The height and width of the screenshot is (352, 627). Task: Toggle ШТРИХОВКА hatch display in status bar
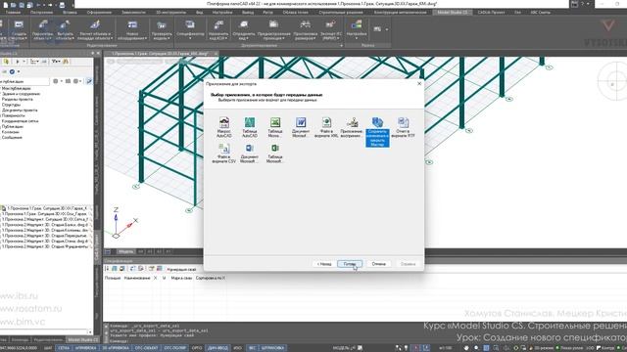click(272, 348)
